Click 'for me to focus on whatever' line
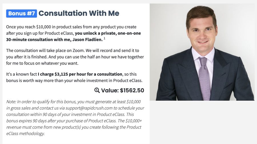Image resolution: width=257 pixels, height=144 pixels. [42, 63]
